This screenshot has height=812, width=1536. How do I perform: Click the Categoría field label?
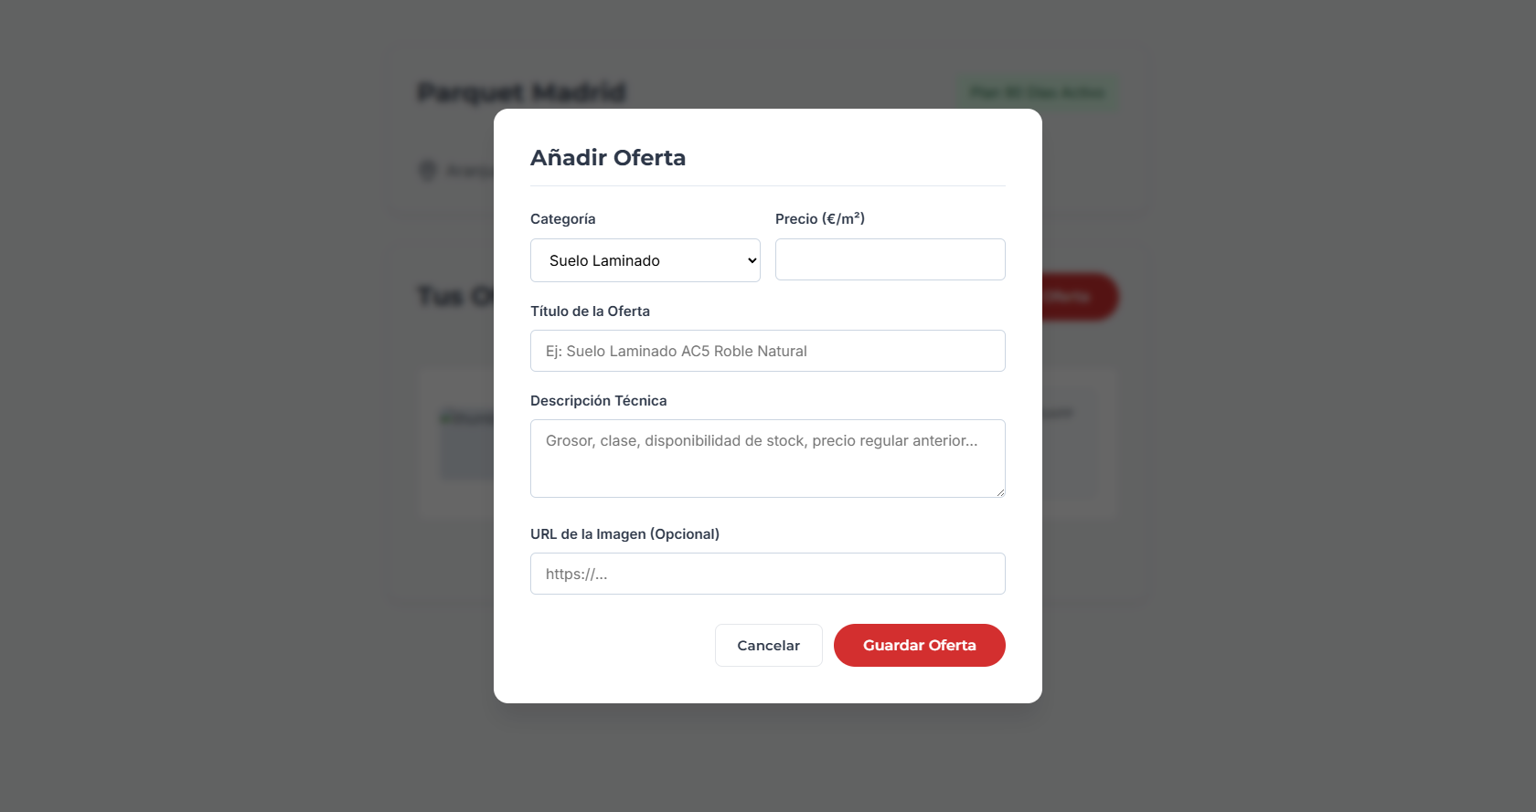tap(562, 219)
